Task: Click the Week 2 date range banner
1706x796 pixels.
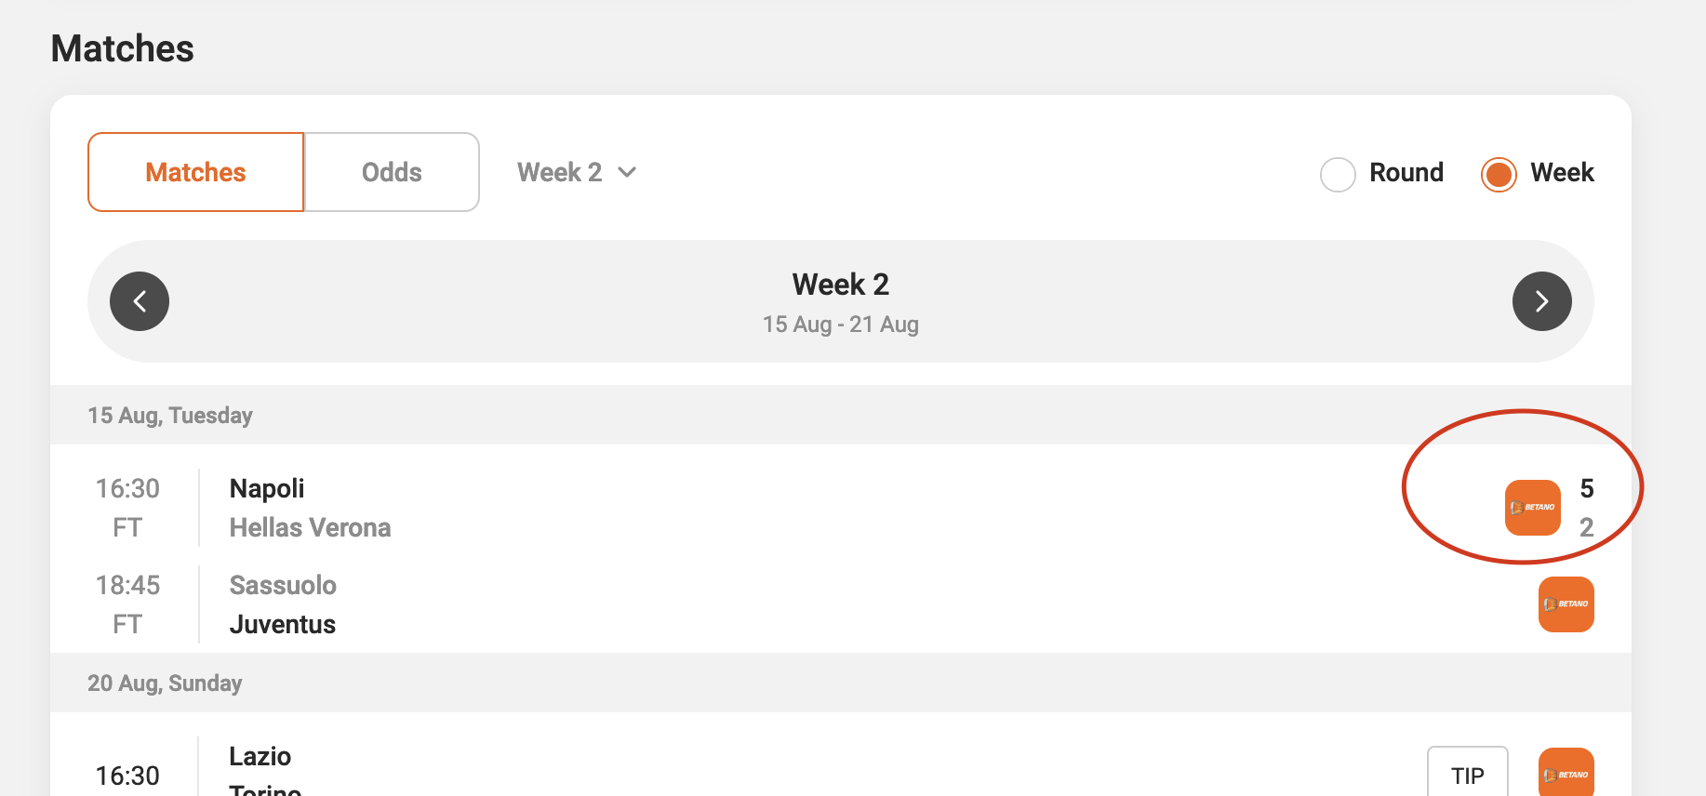Action: point(840,300)
